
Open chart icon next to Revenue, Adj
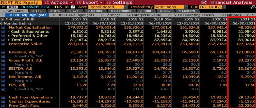pos(3,52)
